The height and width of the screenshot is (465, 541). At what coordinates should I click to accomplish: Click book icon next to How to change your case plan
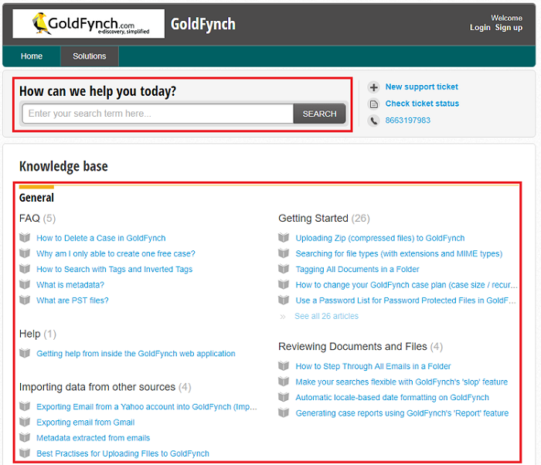(284, 284)
